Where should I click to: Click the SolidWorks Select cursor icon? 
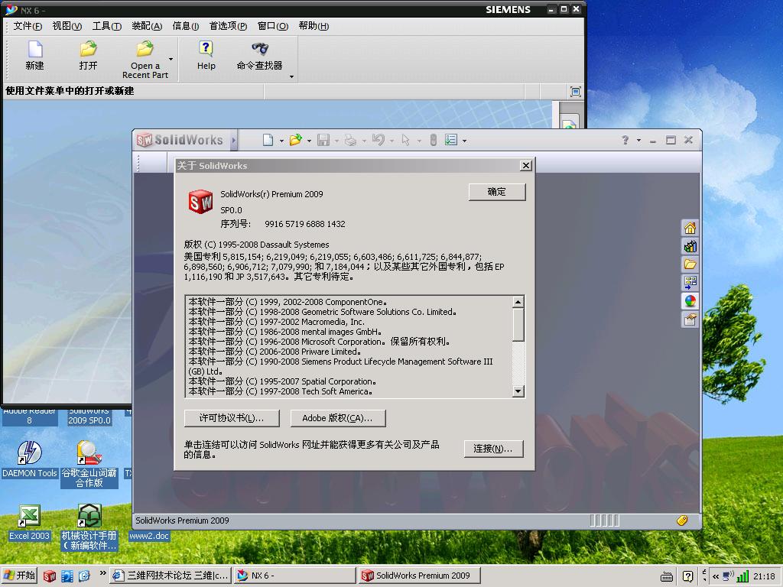click(x=405, y=141)
